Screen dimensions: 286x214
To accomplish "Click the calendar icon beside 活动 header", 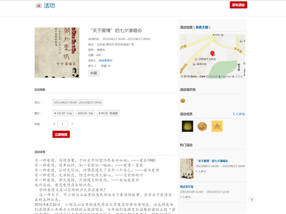I will point(39,6).
